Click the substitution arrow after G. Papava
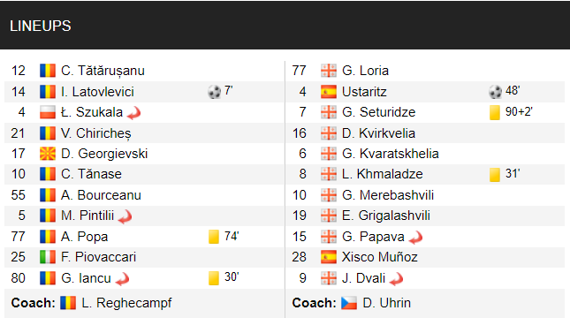Screen dimensions: 570x333 pos(415,238)
